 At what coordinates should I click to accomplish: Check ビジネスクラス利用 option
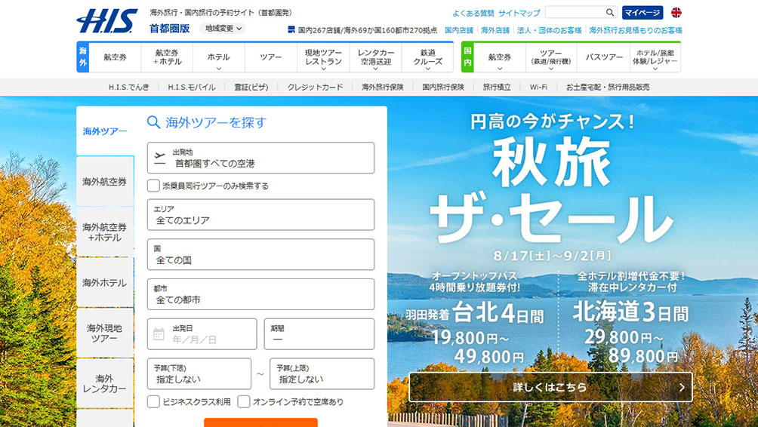(153, 401)
